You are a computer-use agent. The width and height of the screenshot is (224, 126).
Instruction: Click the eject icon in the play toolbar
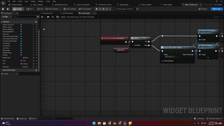tap(107, 9)
